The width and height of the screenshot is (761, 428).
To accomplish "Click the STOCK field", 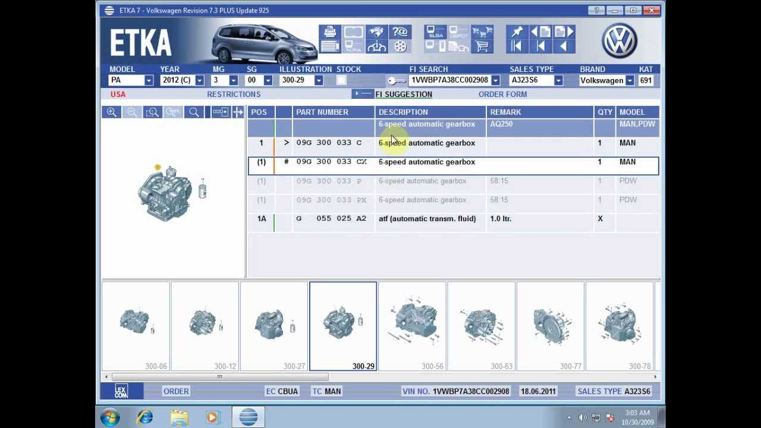I will click(x=341, y=80).
